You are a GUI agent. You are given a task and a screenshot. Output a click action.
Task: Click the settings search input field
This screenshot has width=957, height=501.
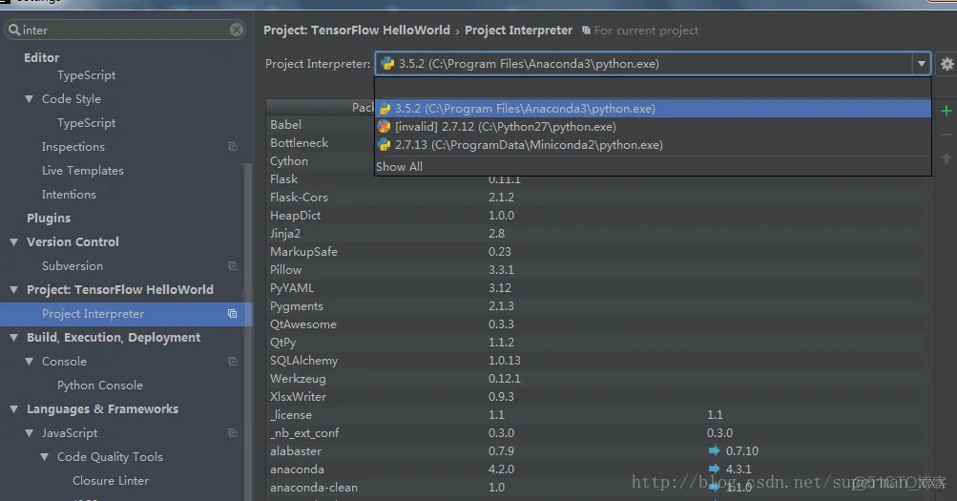[125, 30]
